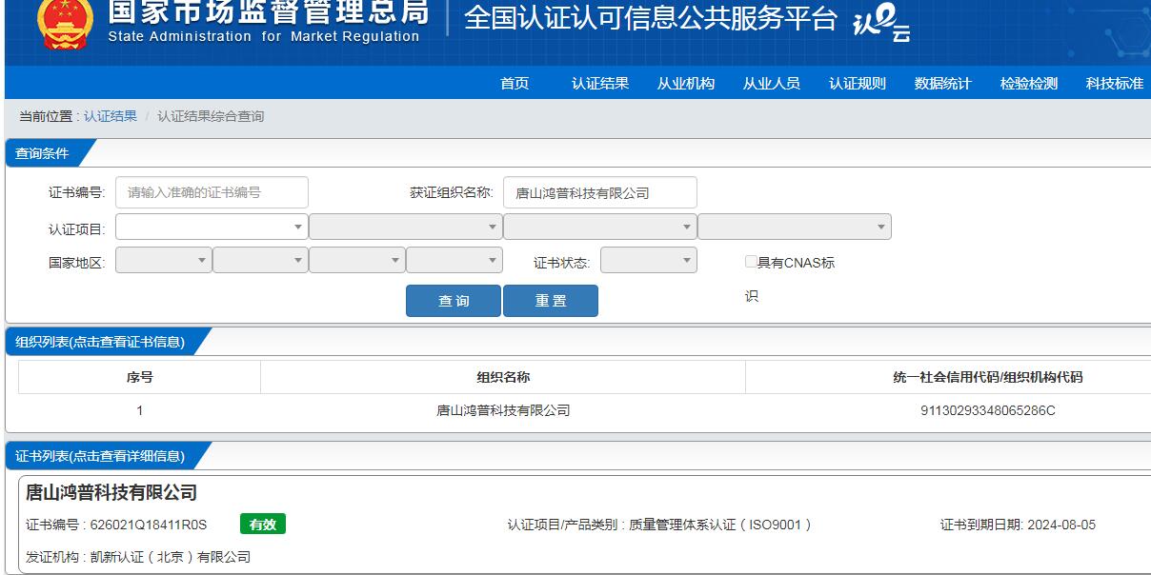
Task: Click the sequence number 1 cell
Action: [x=140, y=410]
